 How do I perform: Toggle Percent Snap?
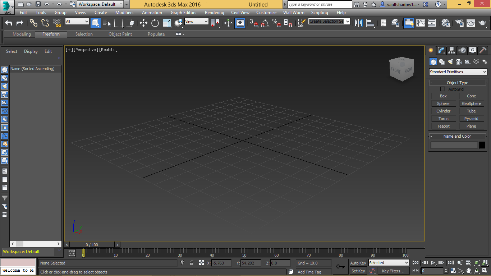[276, 23]
